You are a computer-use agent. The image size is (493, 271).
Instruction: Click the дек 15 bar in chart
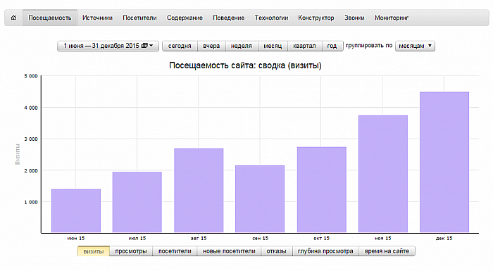click(444, 162)
